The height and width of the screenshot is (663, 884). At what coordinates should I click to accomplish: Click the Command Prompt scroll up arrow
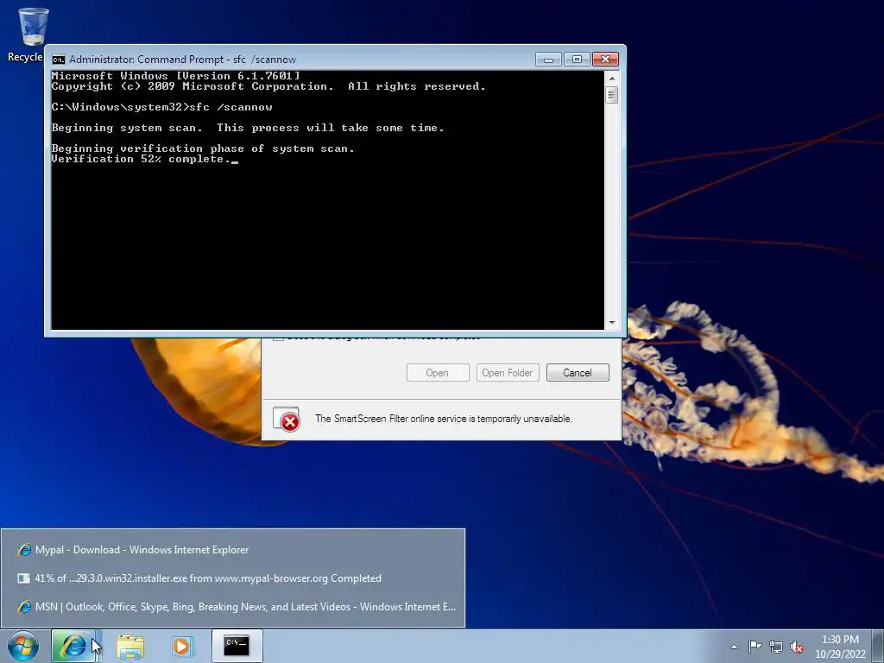[612, 79]
